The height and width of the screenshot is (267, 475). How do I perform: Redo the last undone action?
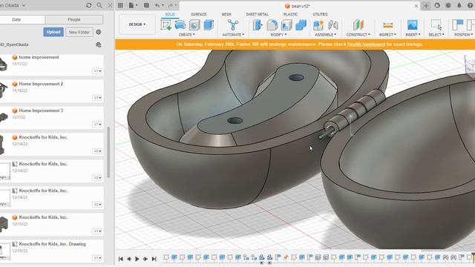(171, 5)
